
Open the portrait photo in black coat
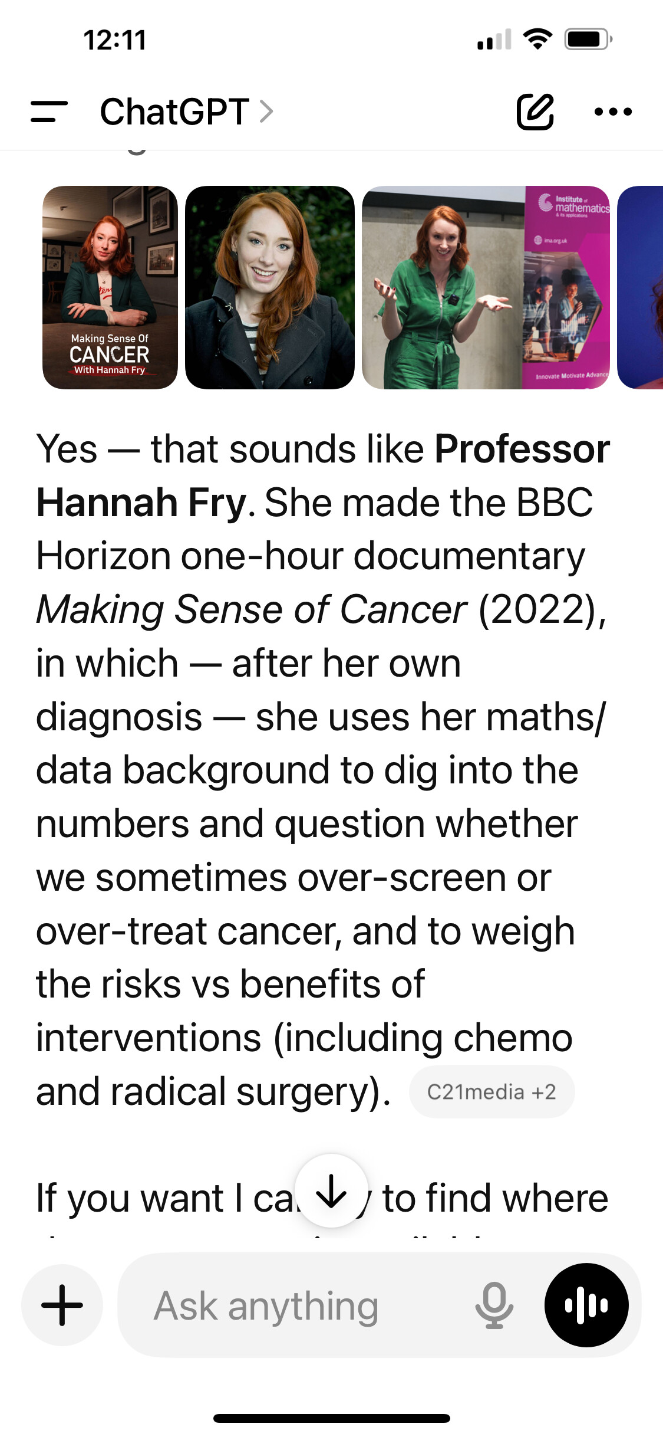pos(270,287)
